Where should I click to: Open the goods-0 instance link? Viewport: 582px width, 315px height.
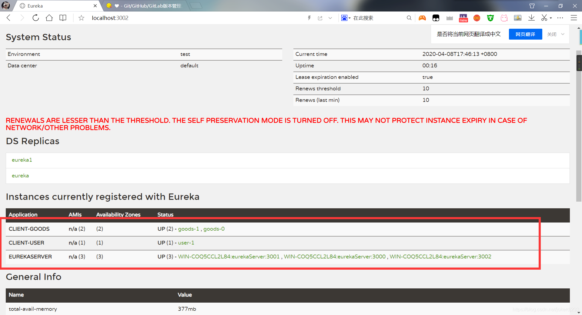(x=214, y=229)
